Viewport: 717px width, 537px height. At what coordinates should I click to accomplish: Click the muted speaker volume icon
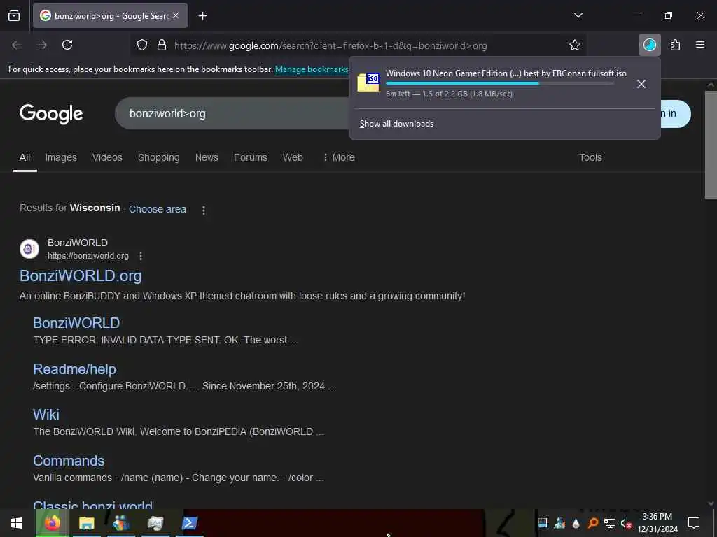(x=626, y=523)
